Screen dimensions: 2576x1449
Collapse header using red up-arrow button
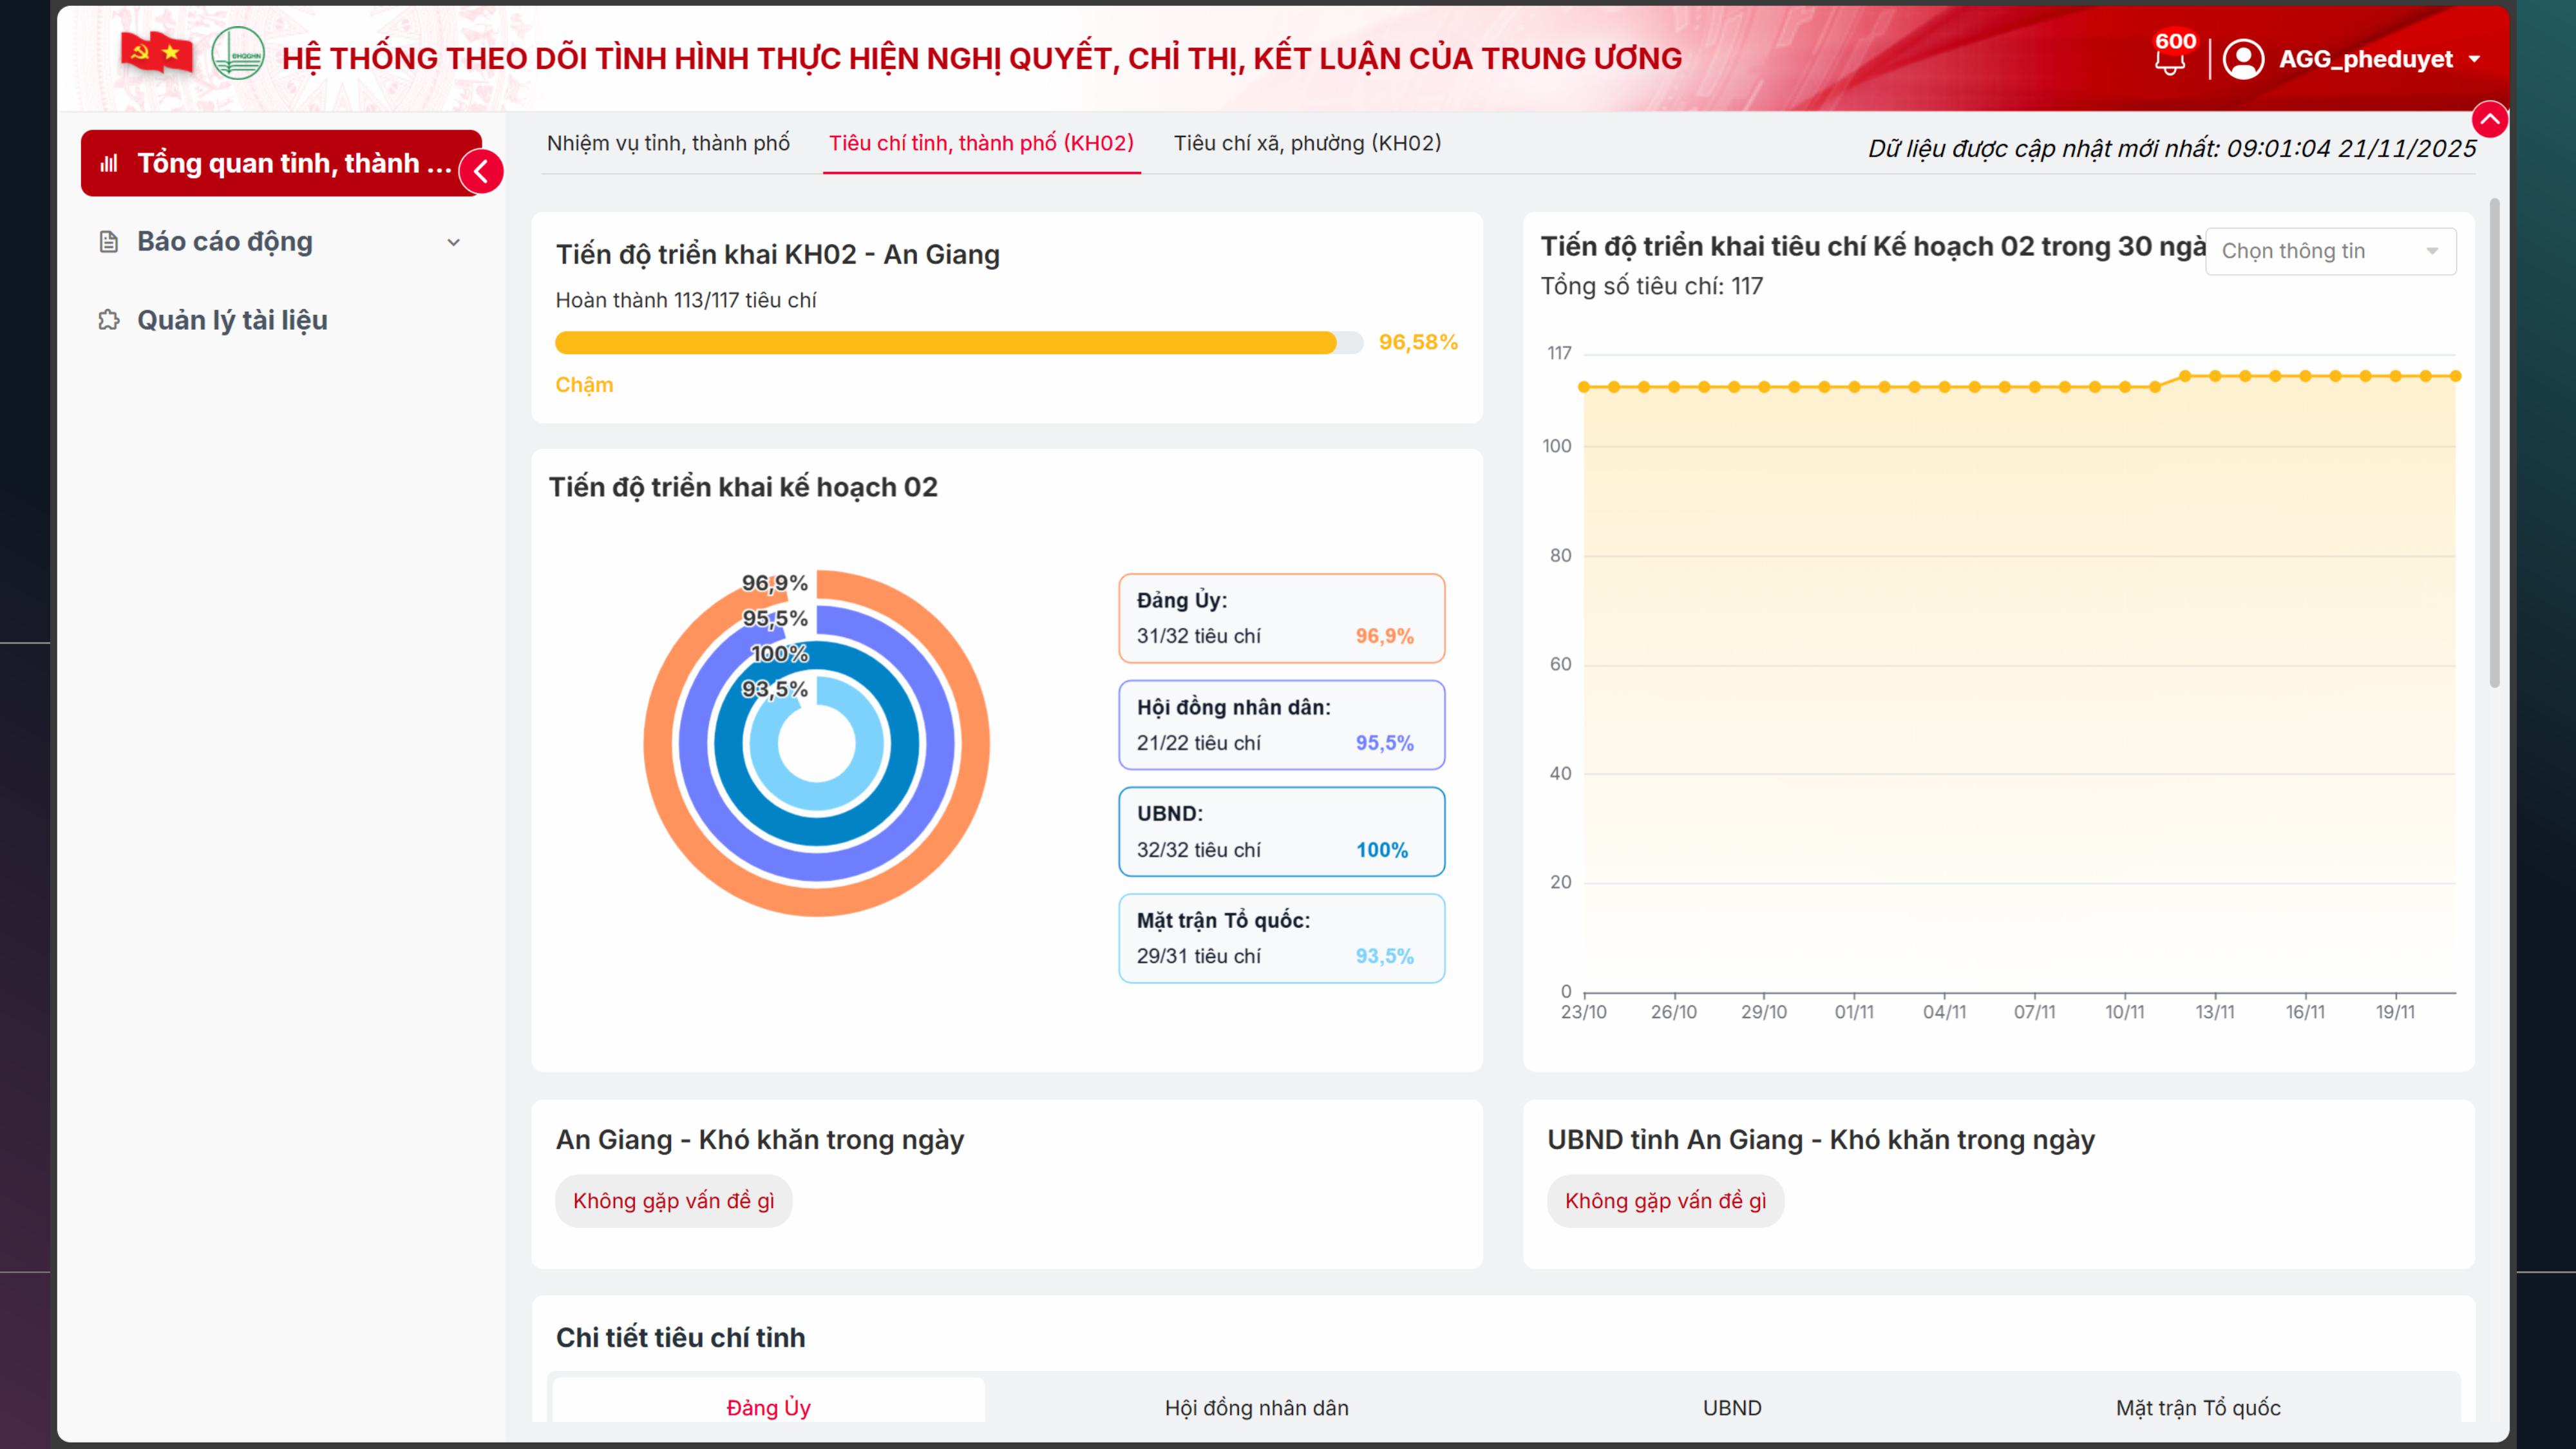click(2489, 120)
